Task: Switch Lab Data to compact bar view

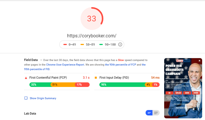Action: click(x=149, y=113)
